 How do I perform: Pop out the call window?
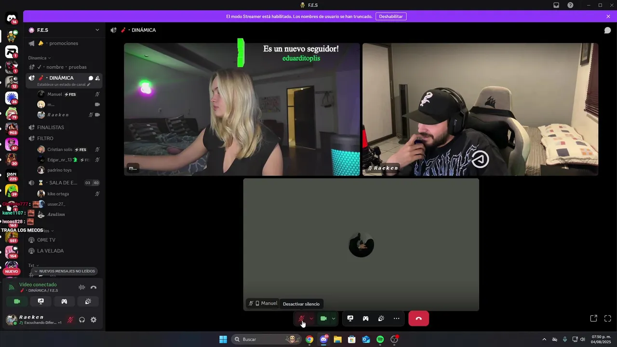pos(593,319)
